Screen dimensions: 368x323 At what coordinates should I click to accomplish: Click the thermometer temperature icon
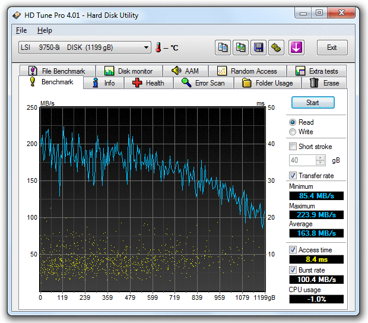tap(158, 47)
